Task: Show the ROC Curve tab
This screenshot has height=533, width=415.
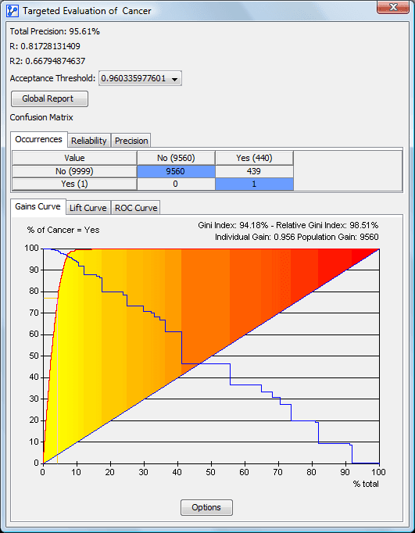Action: (136, 208)
